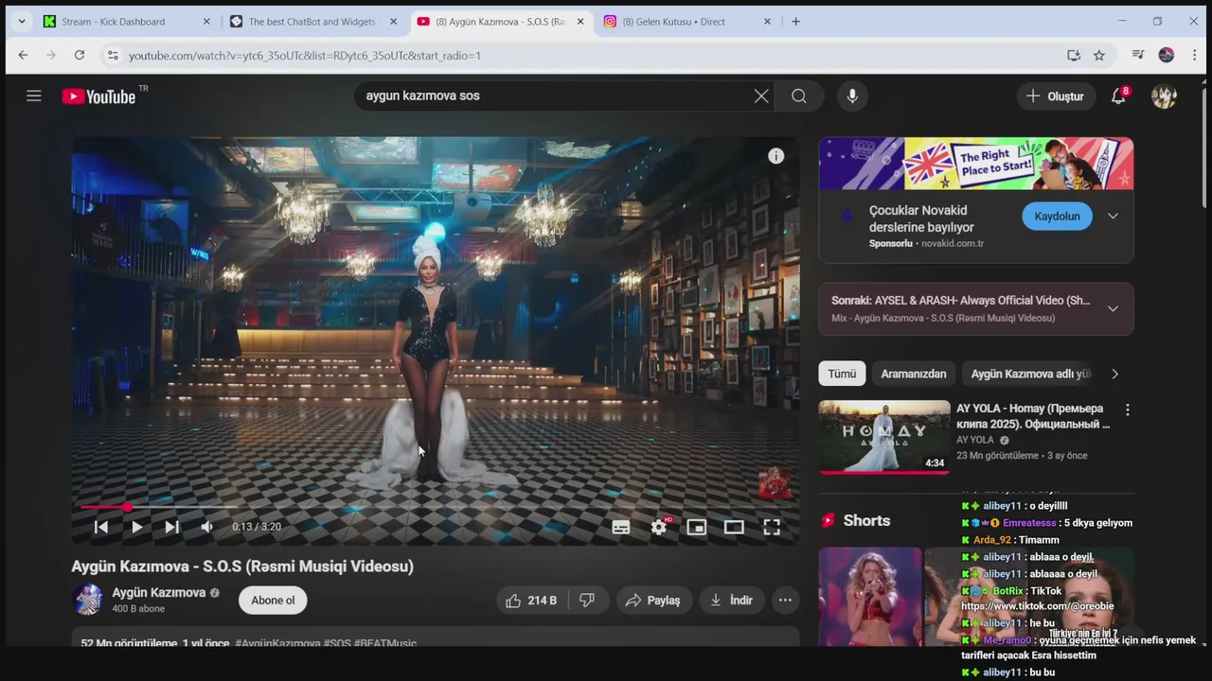1212x681 pixels.
Task: Select the Aramanızdan filter chip
Action: tap(914, 374)
